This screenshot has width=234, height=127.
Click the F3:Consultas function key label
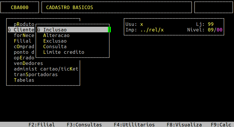pyautogui.click(x=84, y=125)
